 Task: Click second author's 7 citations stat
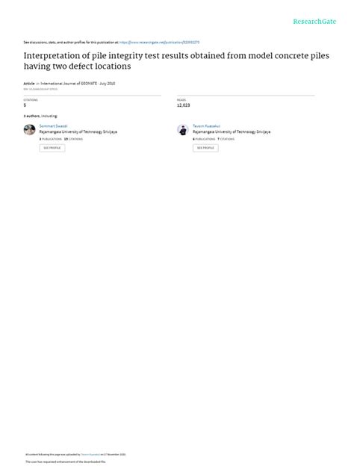[x=226, y=139]
